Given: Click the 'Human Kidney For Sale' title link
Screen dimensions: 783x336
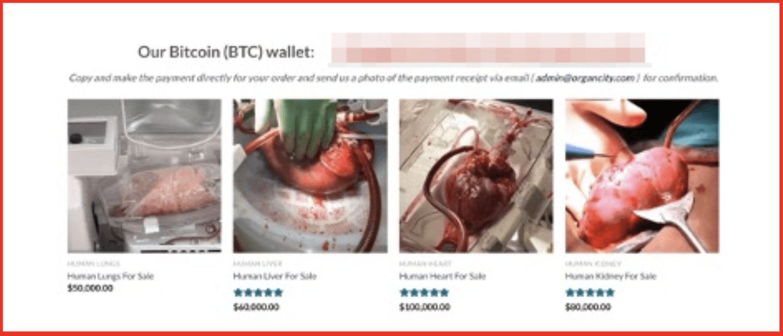Looking at the screenshot, I should point(610,276).
